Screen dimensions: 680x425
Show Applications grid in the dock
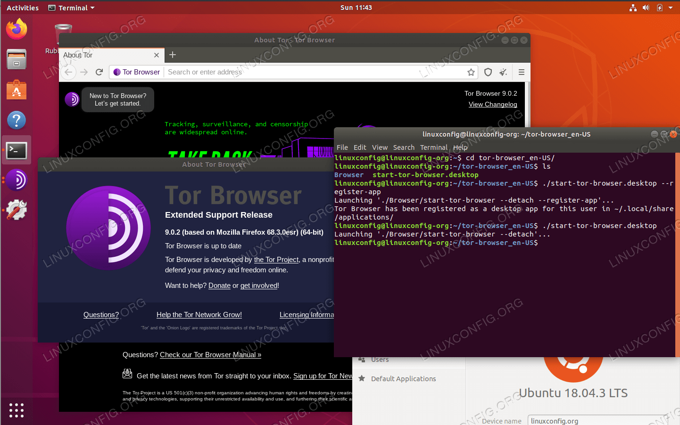pyautogui.click(x=17, y=410)
